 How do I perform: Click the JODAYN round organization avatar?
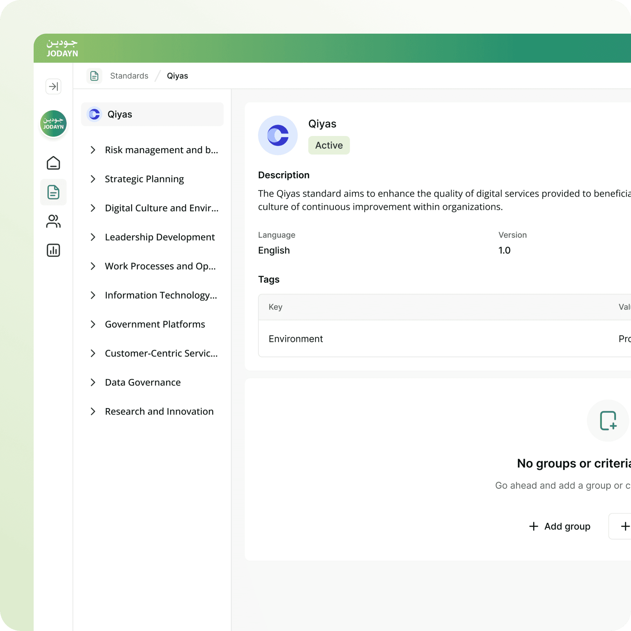53,124
